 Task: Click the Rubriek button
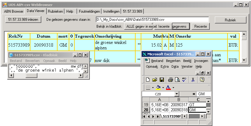230,20
